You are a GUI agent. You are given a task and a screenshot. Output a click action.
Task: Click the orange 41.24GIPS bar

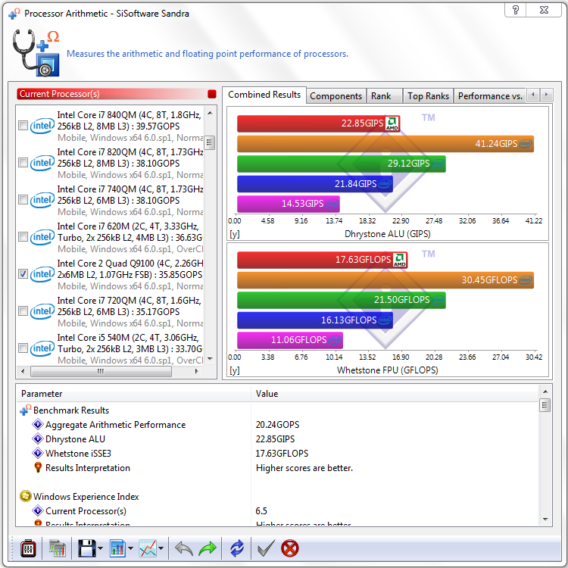[385, 144]
